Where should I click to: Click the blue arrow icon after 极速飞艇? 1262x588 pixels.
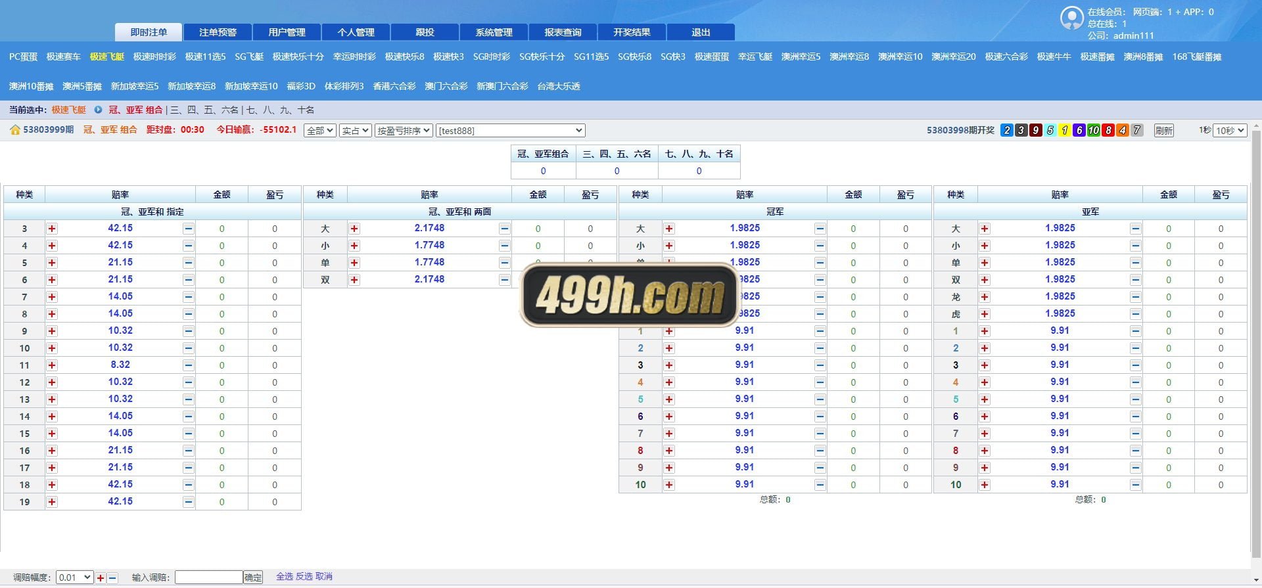coord(99,110)
